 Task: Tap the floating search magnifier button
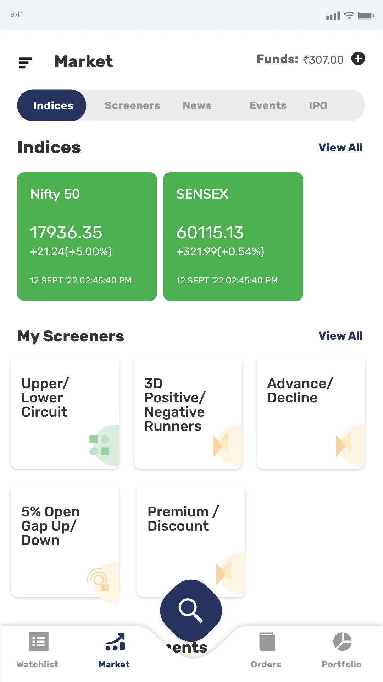pyautogui.click(x=191, y=610)
